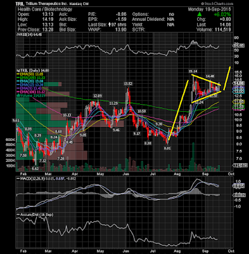Click the TRIL (Daily) price legend
This screenshot has height=254, width=249.
(x=33, y=70)
